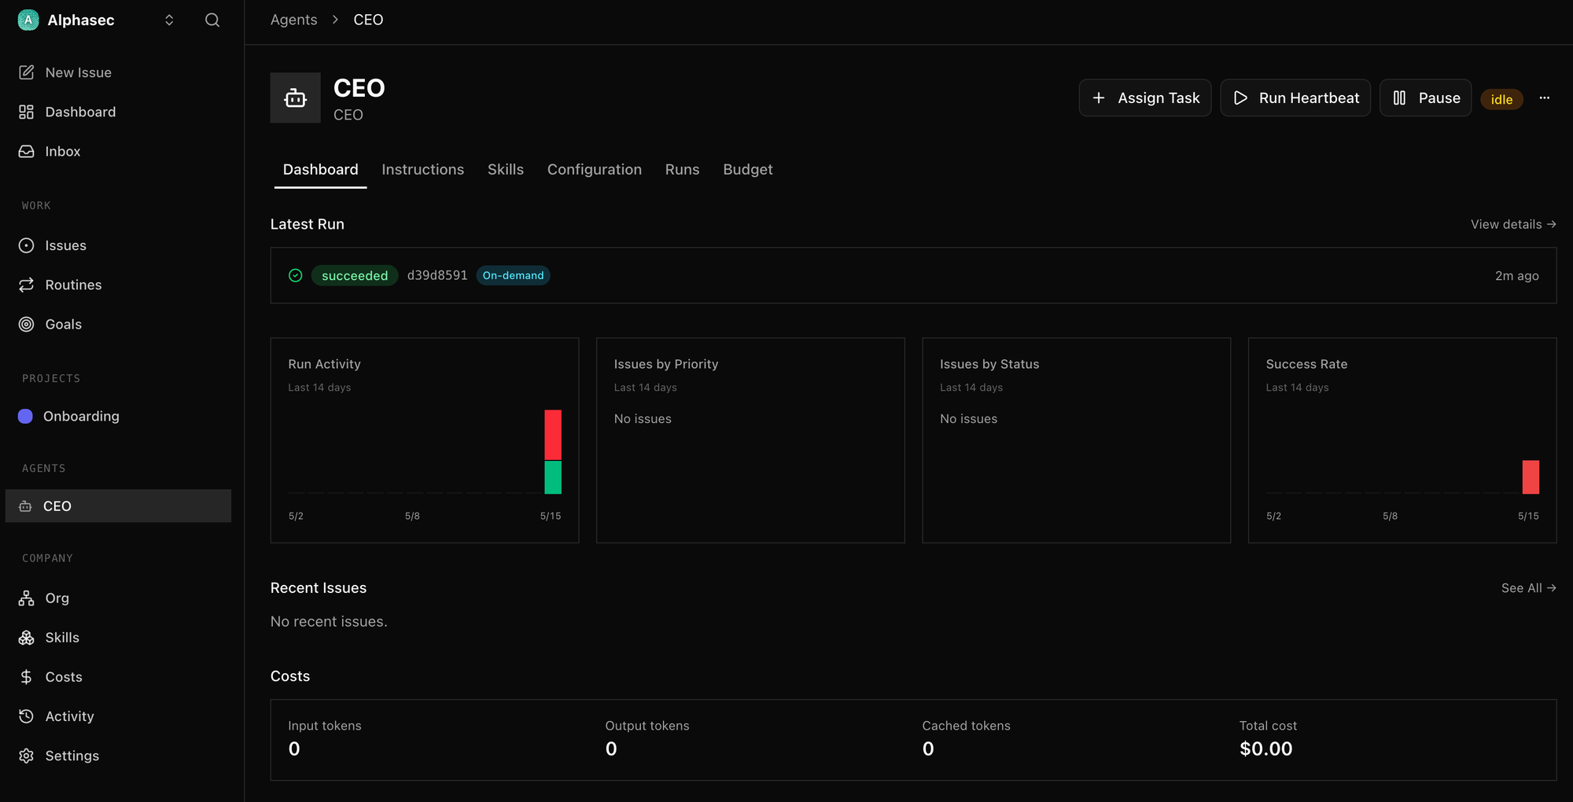Viewport: 1573px width, 802px height.
Task: Click the CEO robot icon in sidebar
Action: (25, 506)
